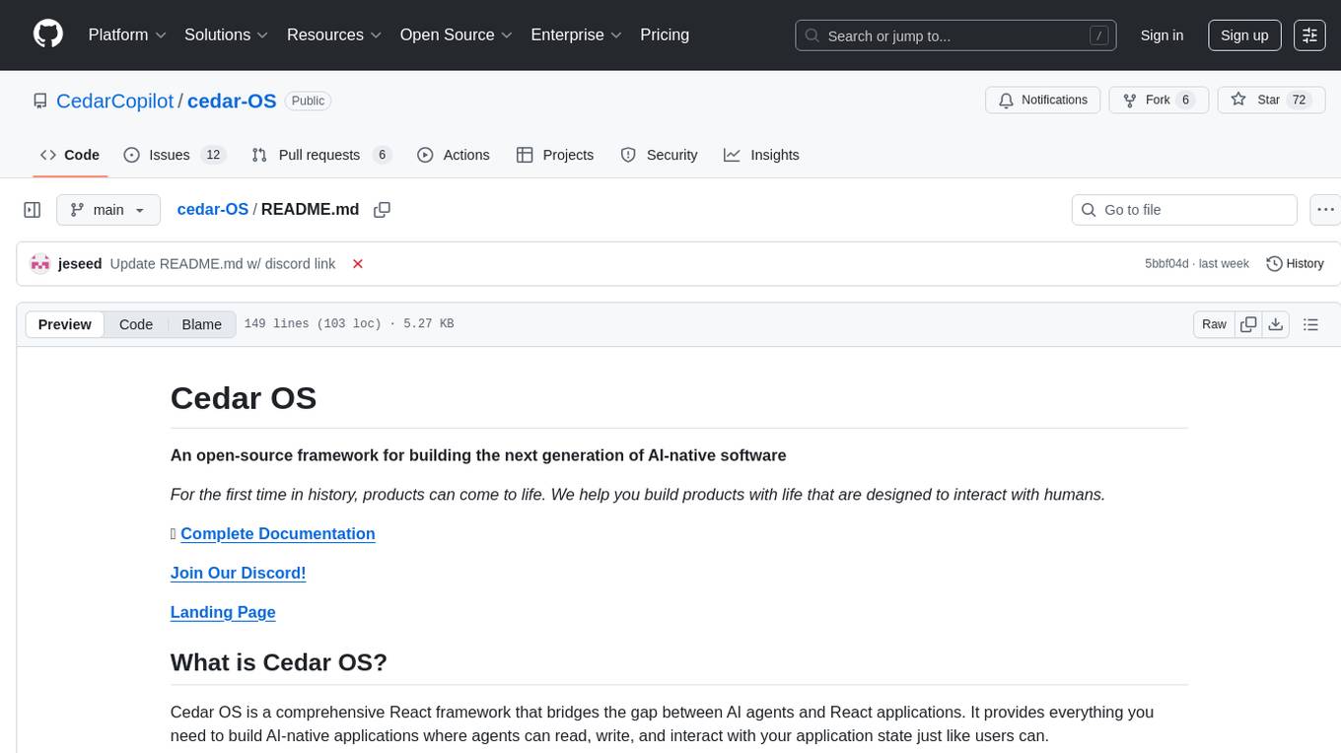Click Sign in
Screen dimensions: 1341x753
point(1162,34)
